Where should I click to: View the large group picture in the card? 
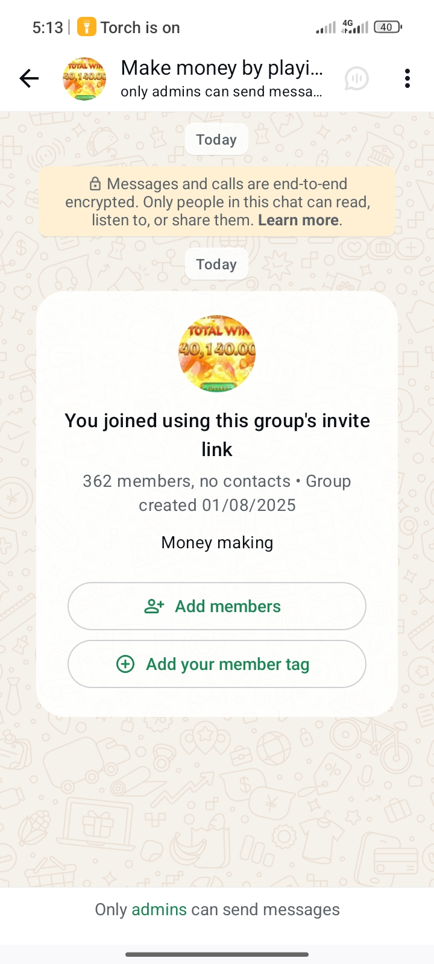pyautogui.click(x=217, y=354)
